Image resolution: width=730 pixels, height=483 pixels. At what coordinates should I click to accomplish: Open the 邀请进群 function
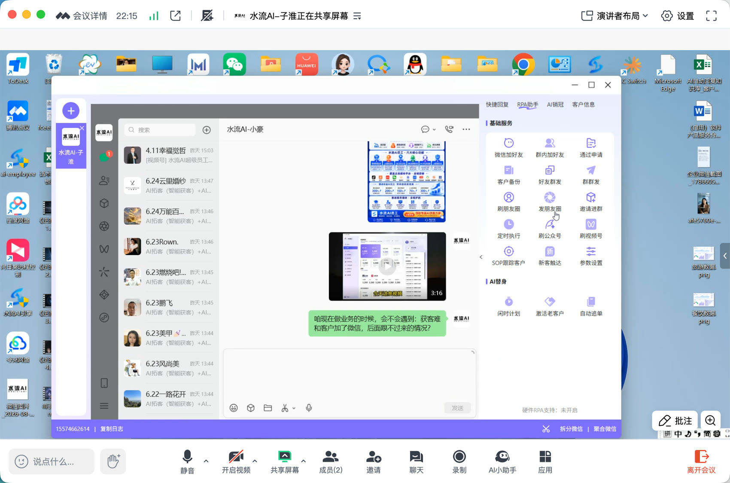point(591,202)
